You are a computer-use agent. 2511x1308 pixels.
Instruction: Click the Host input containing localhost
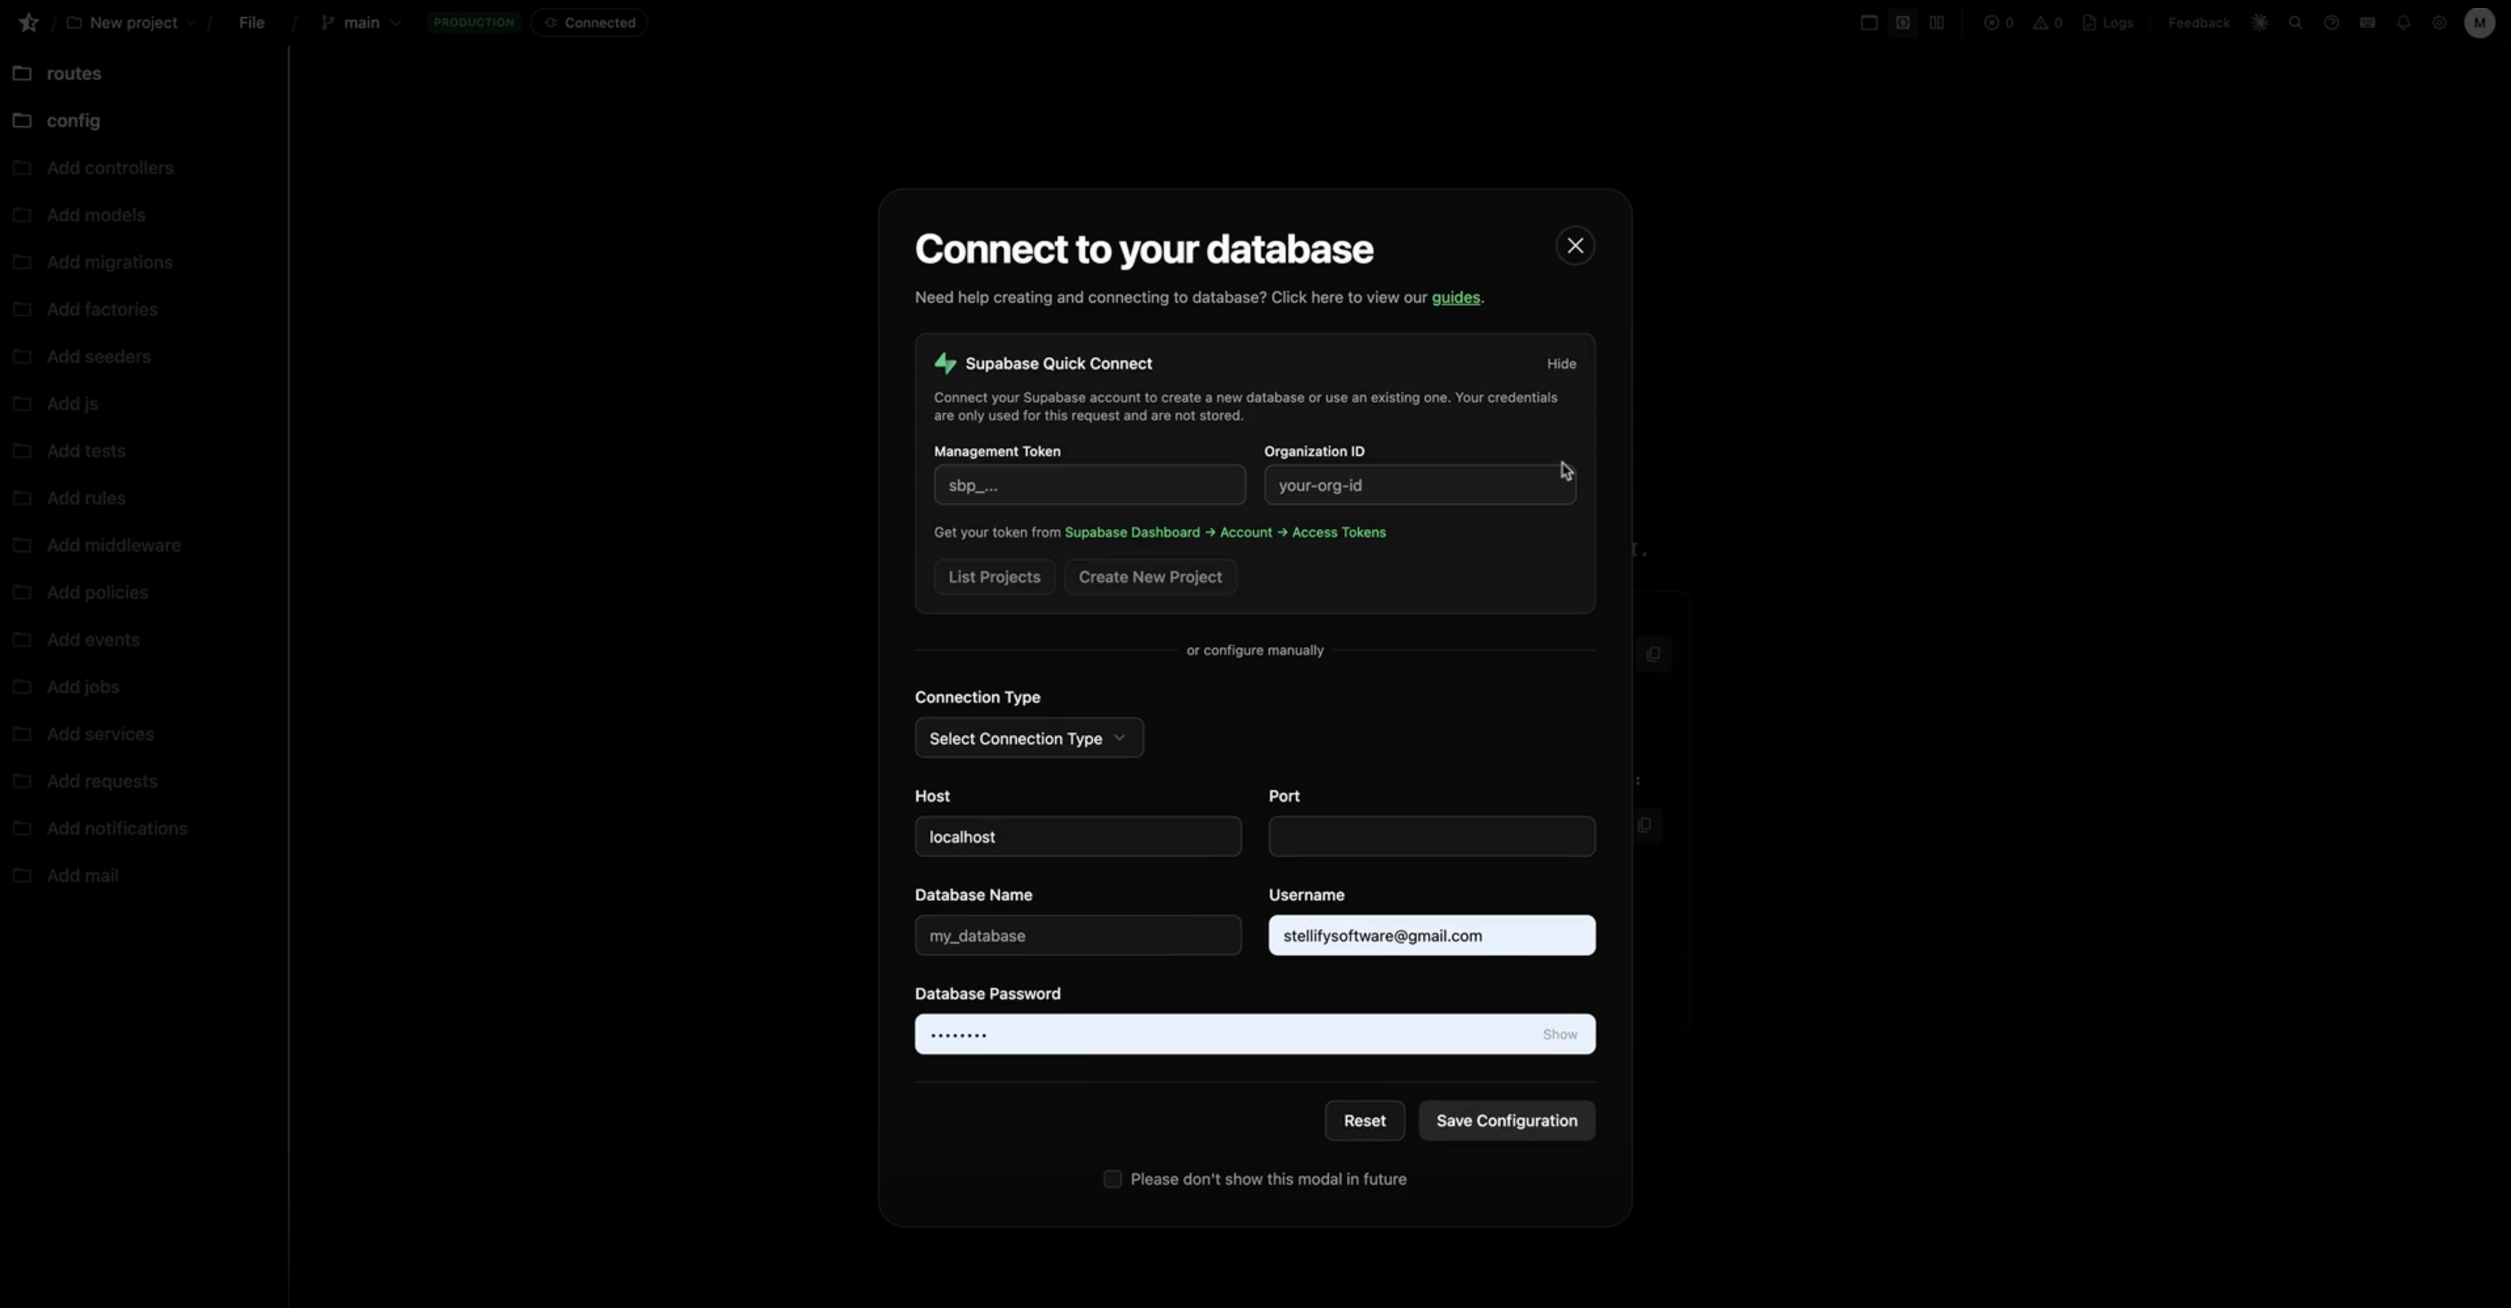(1077, 836)
